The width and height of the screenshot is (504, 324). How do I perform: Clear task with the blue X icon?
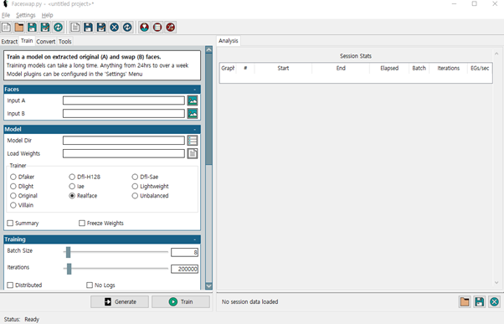click(x=114, y=28)
